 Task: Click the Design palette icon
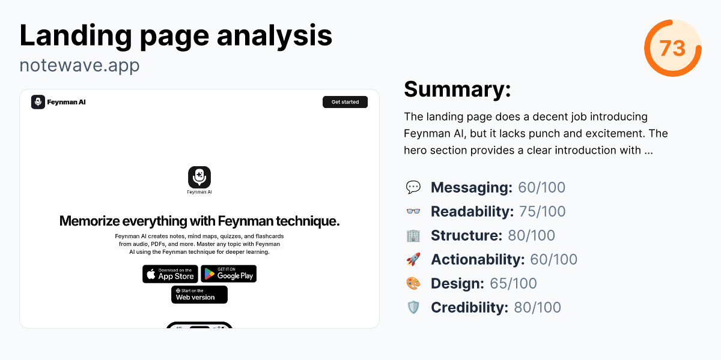tap(414, 283)
